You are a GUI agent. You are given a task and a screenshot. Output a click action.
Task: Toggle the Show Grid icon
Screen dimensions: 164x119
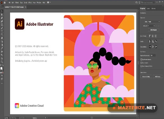tap(153, 36)
